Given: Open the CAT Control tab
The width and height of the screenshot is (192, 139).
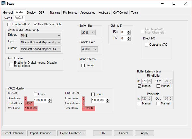Looking at the screenshot, I should click(x=120, y=13).
